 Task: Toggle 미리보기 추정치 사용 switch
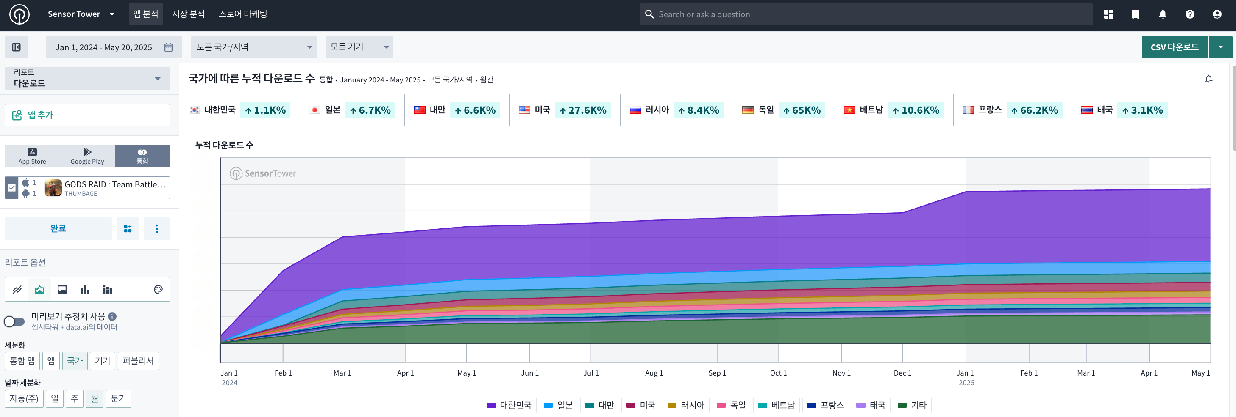(14, 321)
